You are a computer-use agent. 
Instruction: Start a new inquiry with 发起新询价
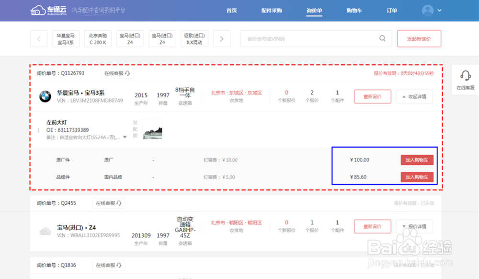tap(419, 39)
